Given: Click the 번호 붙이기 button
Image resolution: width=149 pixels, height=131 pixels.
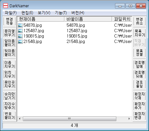Looking at the screenshot, I should coord(10,116).
